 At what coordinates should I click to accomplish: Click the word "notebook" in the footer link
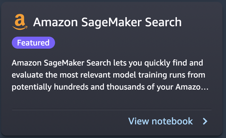pyautogui.click(x=172, y=121)
